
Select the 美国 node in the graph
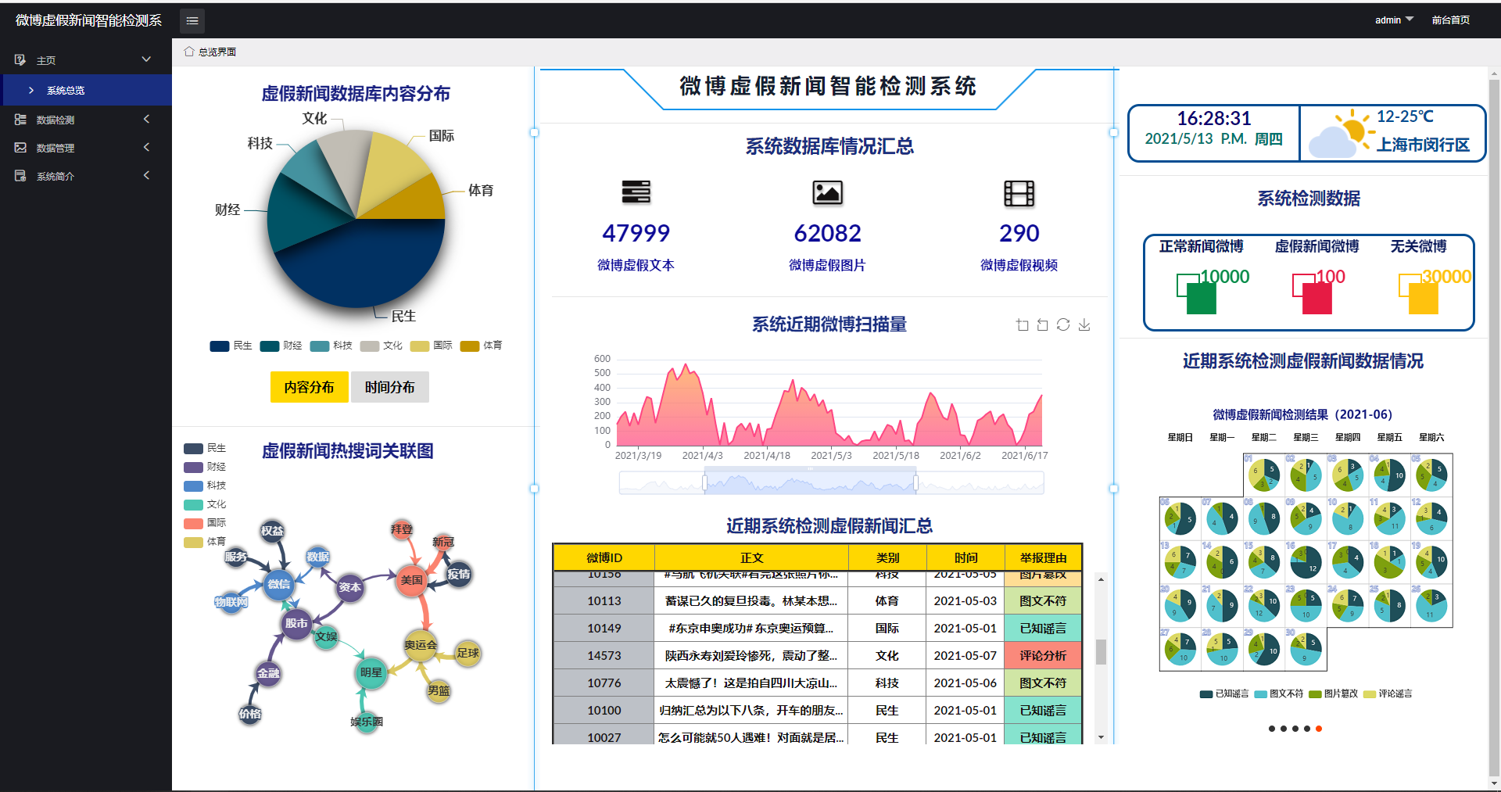[411, 580]
